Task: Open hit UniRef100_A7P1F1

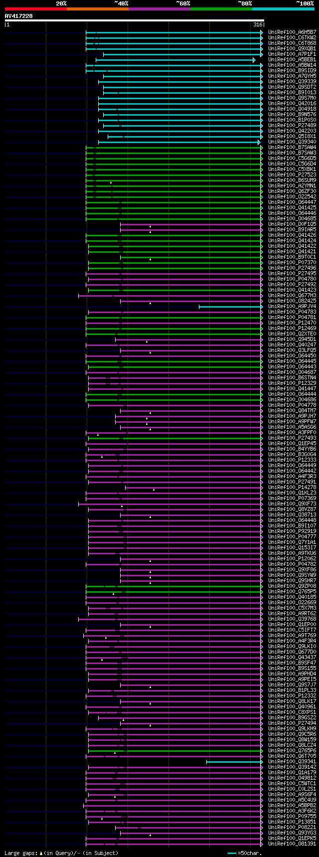Action: click(x=292, y=54)
